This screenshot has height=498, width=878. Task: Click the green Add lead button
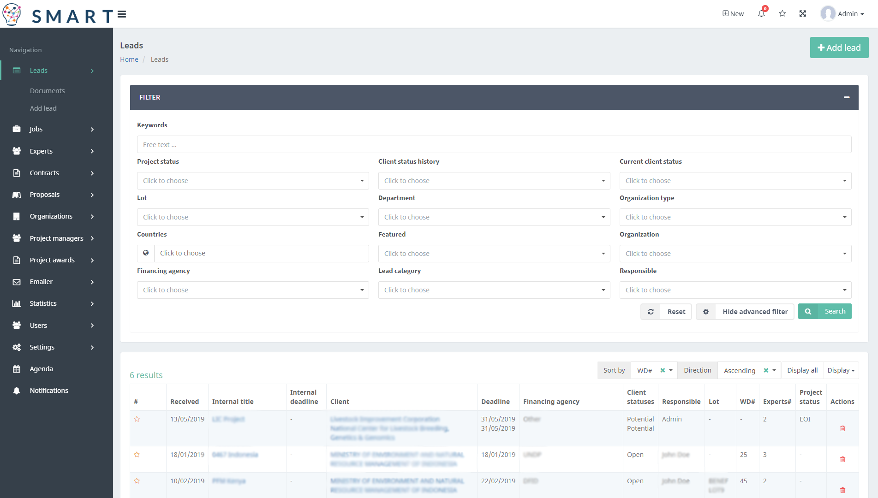(x=839, y=47)
